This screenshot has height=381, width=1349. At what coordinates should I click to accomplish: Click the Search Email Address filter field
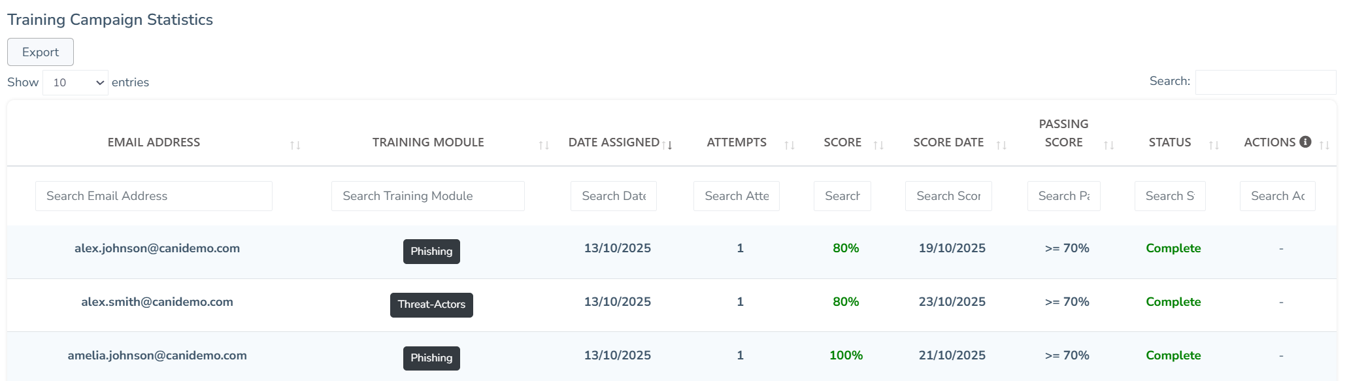pyautogui.click(x=154, y=196)
